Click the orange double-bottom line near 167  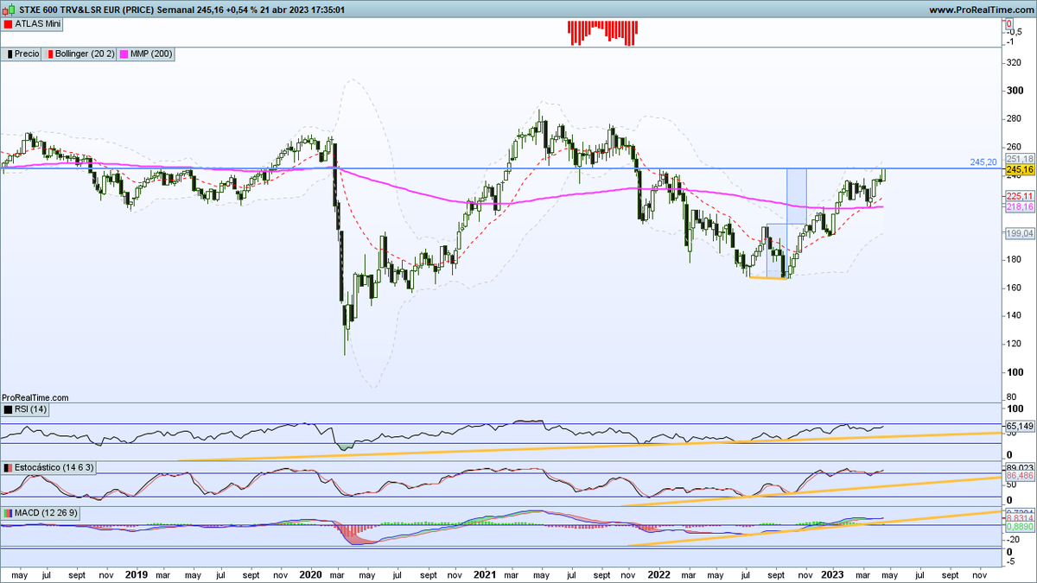768,277
